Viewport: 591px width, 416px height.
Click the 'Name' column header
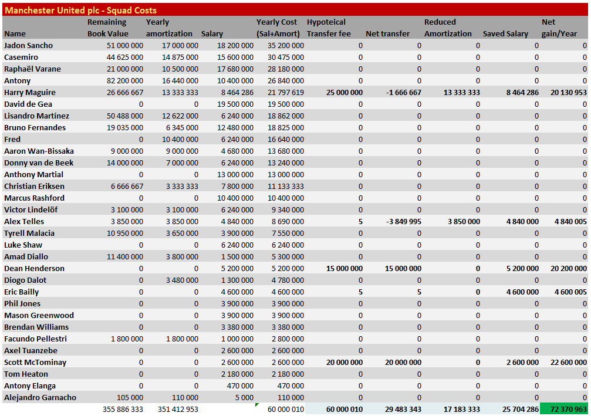[15, 33]
